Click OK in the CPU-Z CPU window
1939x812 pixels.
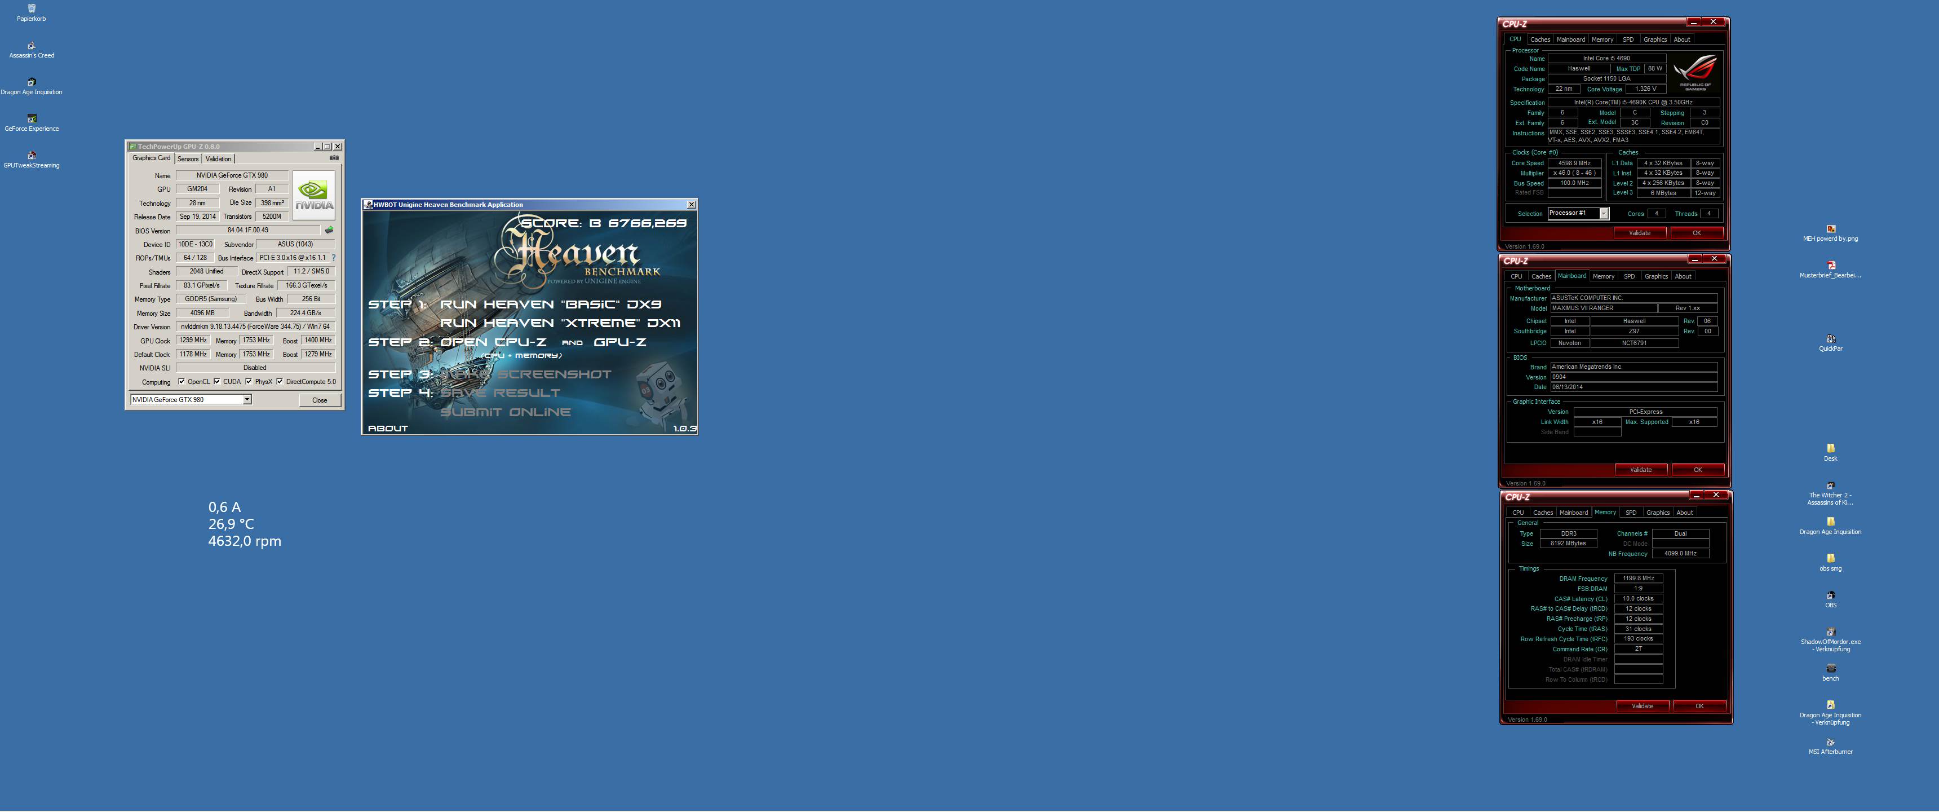(x=1697, y=233)
